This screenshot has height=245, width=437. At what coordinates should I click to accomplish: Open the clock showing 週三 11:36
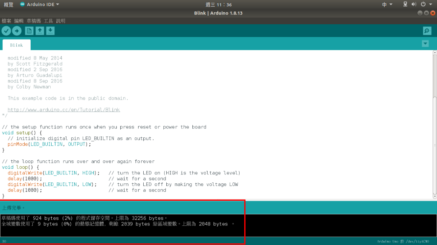click(218, 4)
